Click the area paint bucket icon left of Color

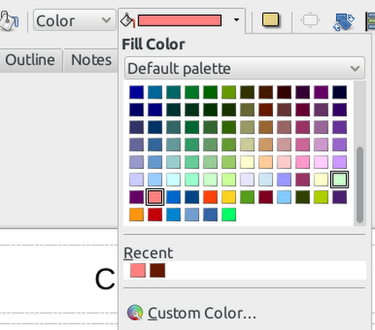click(x=9, y=20)
